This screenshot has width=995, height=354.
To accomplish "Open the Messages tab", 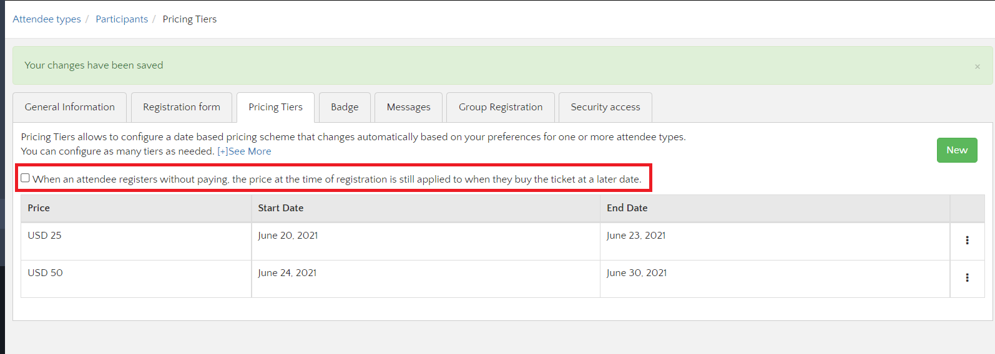I will (408, 107).
